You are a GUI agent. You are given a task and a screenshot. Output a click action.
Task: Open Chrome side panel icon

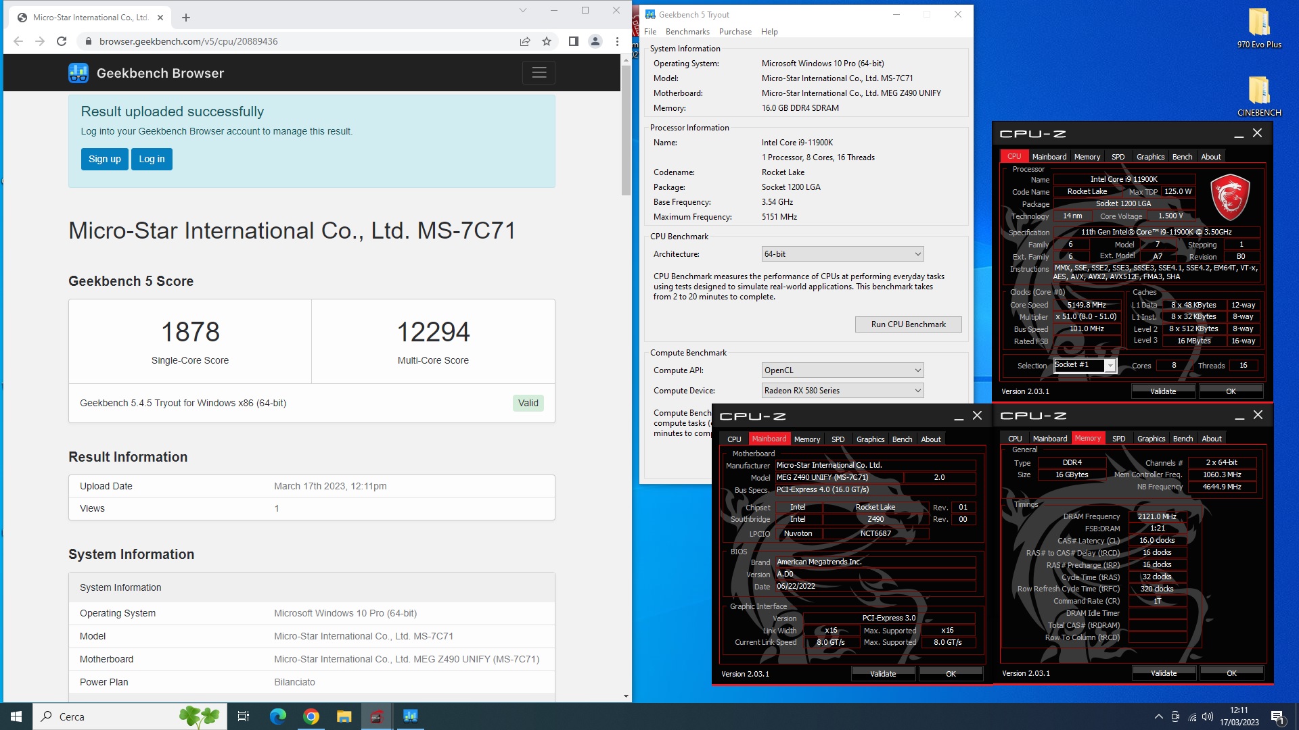(x=574, y=41)
